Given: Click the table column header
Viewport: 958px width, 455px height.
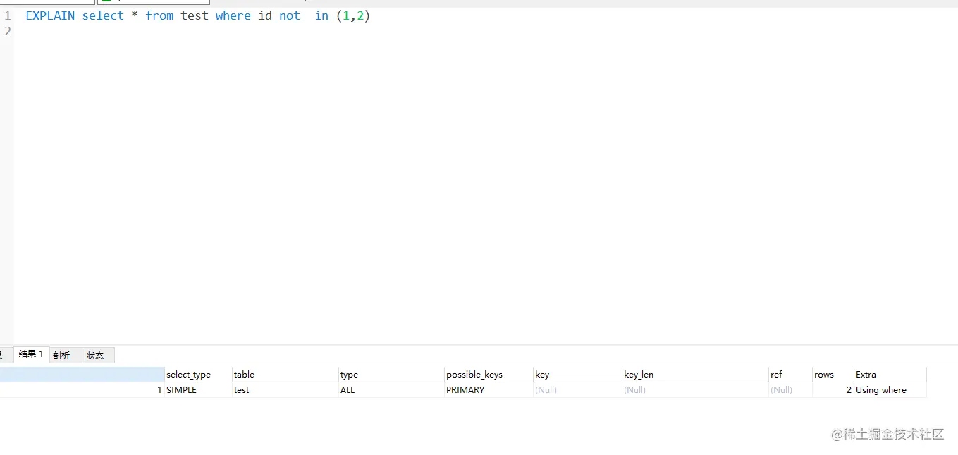Looking at the screenshot, I should (285, 375).
